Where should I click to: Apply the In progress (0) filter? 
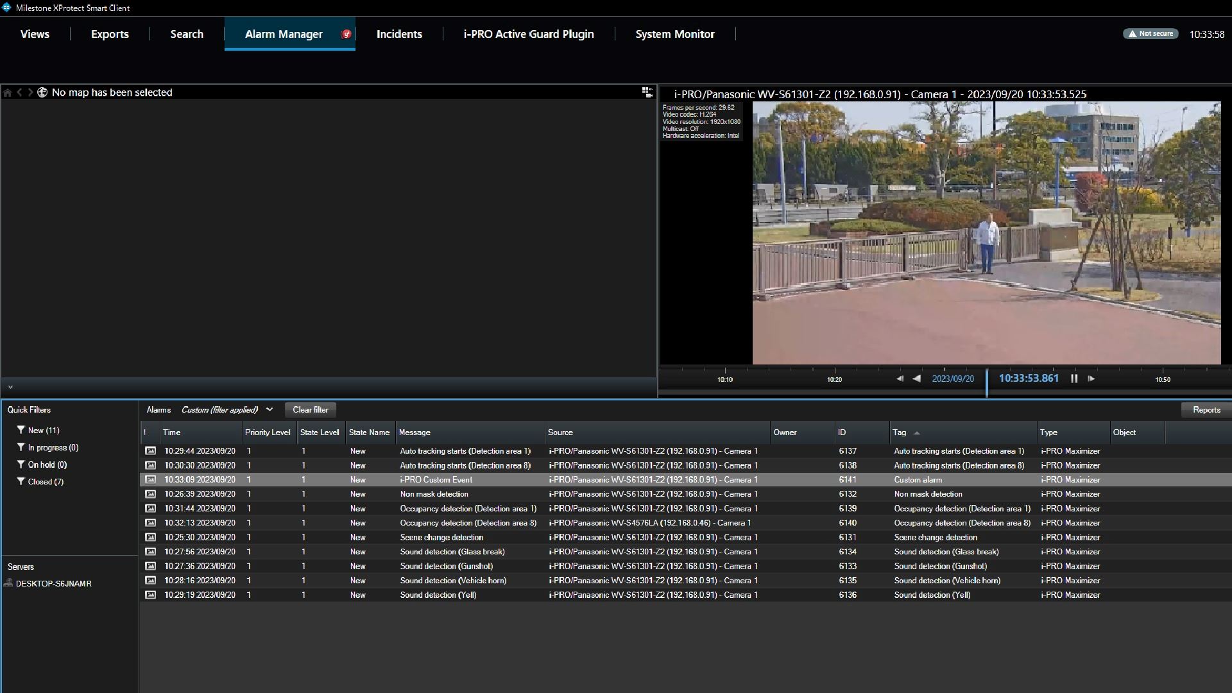48,447
